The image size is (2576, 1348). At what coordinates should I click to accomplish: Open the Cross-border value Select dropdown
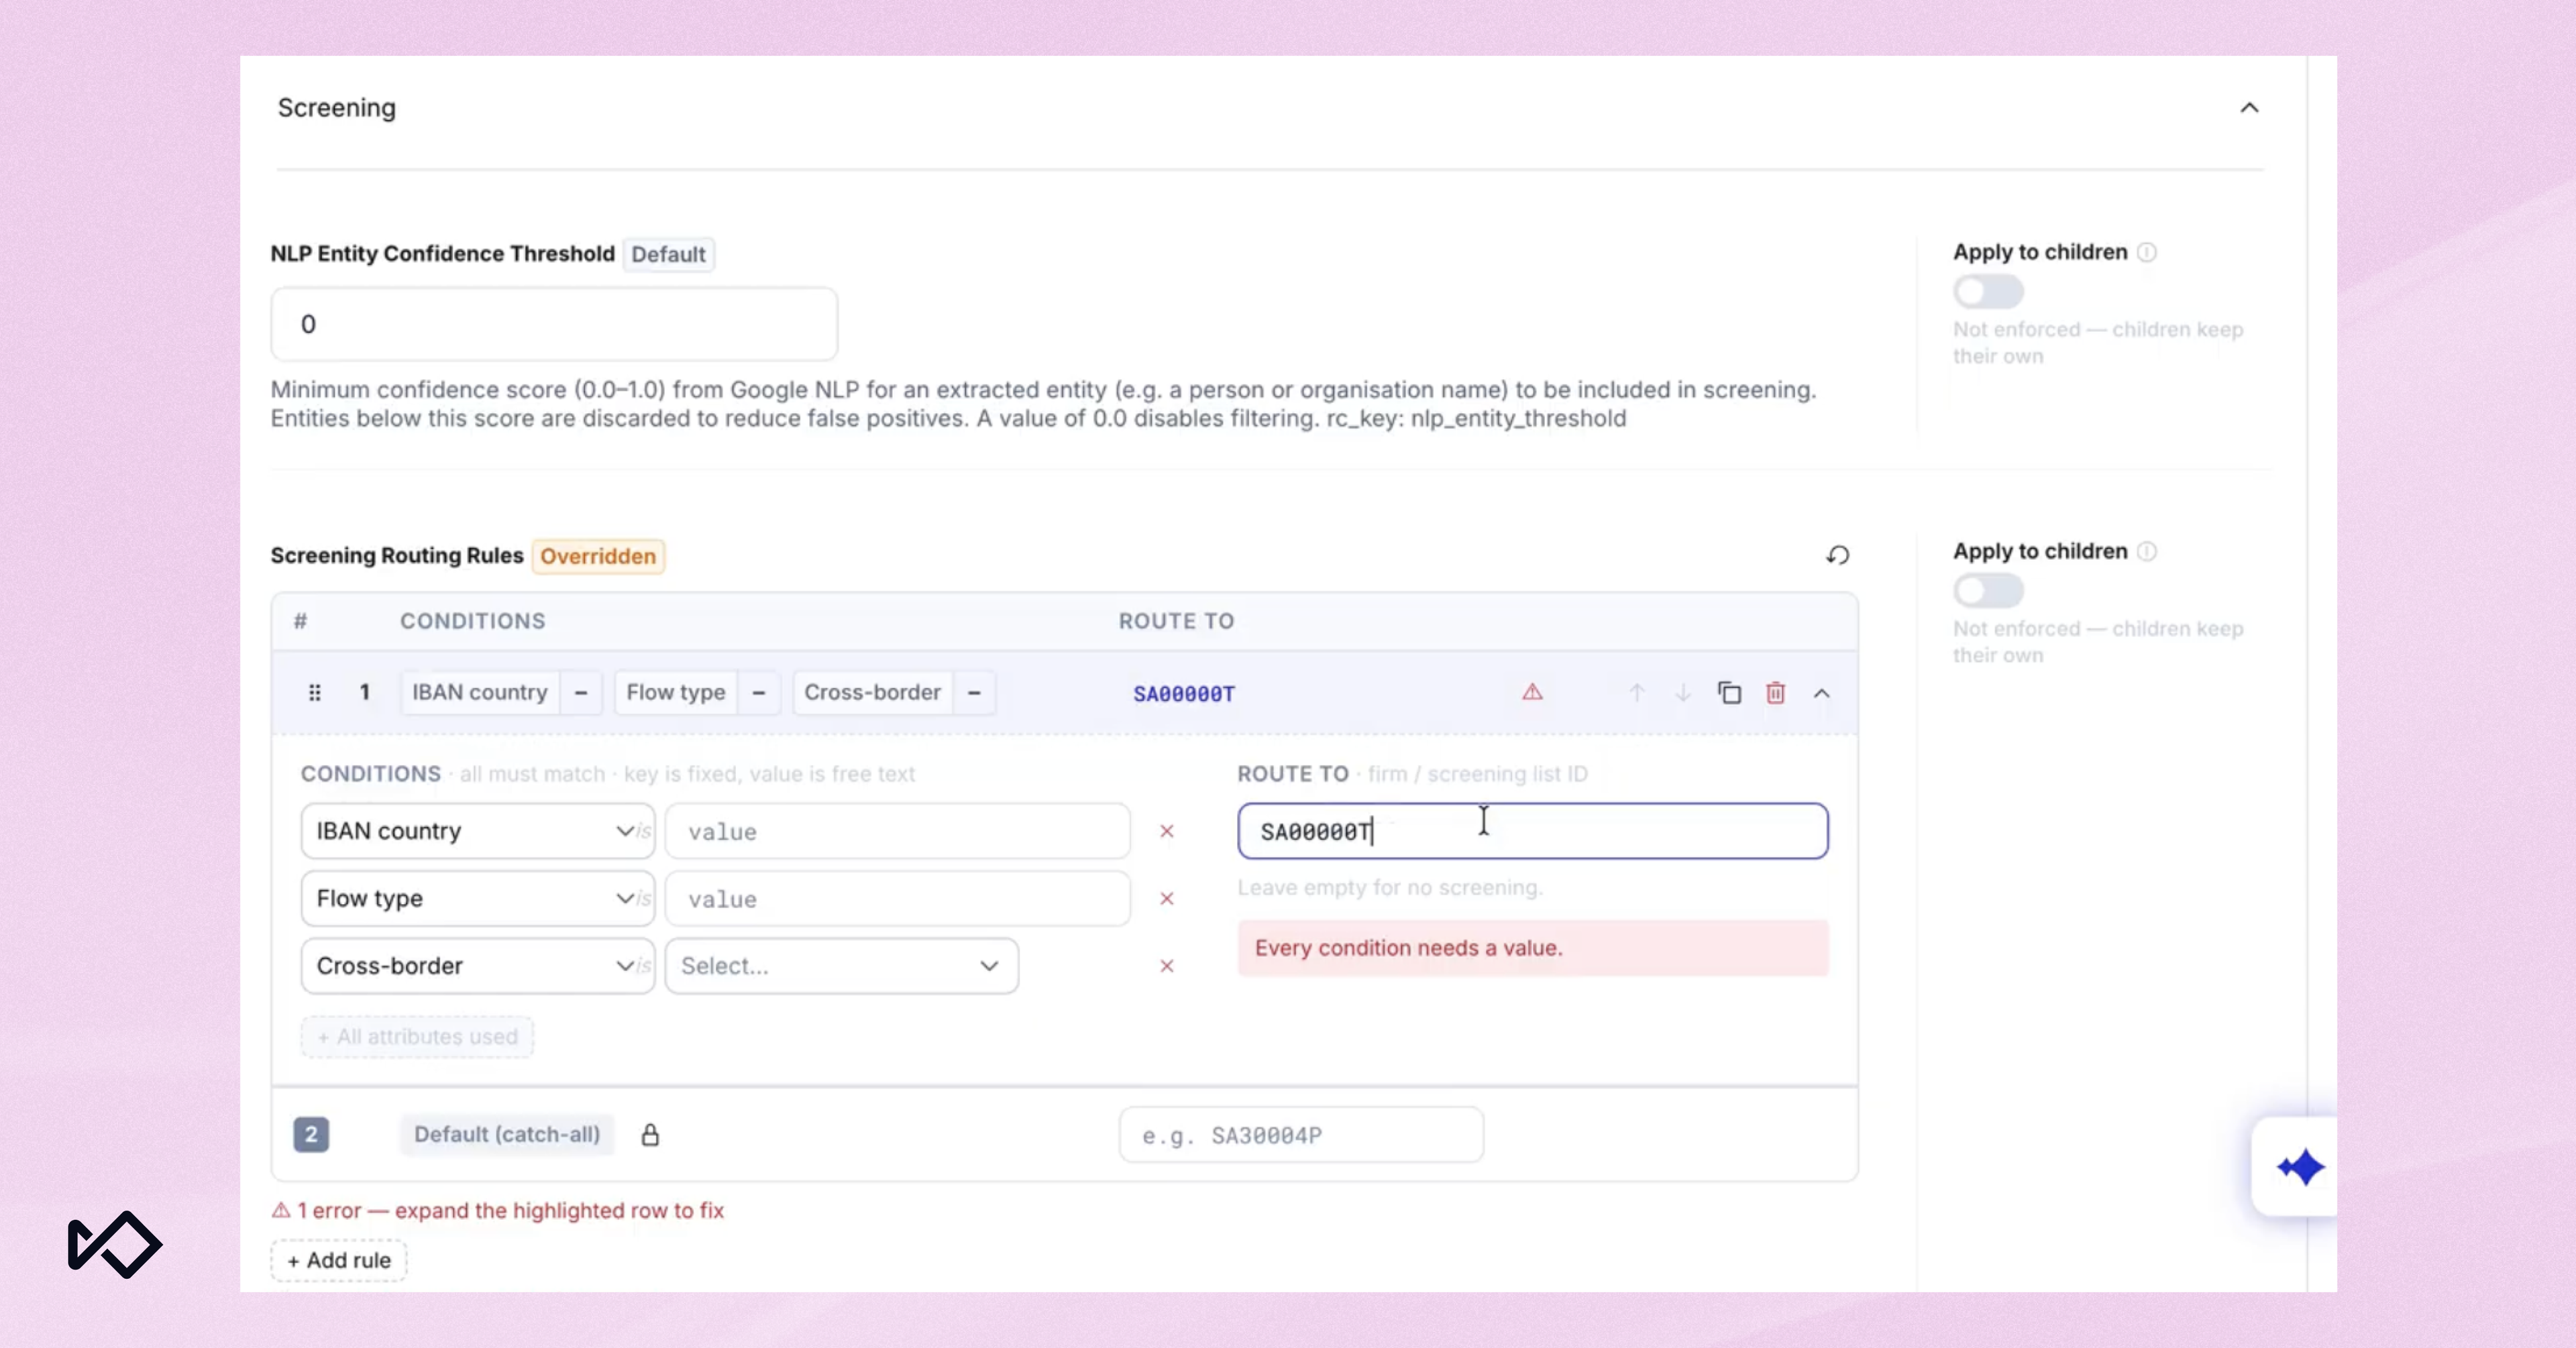842,966
